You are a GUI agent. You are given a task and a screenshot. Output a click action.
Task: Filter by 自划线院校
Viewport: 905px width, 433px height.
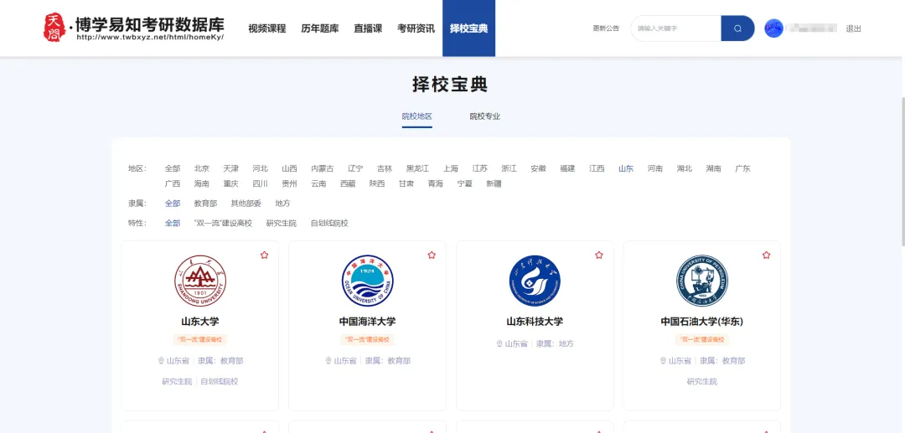point(329,224)
